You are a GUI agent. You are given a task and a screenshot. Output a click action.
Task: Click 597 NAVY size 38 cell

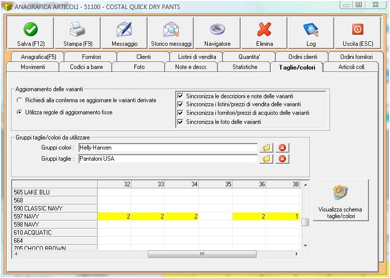point(283,216)
